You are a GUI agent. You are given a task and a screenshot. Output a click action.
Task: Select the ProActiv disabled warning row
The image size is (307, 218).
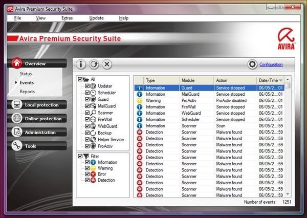(209, 100)
